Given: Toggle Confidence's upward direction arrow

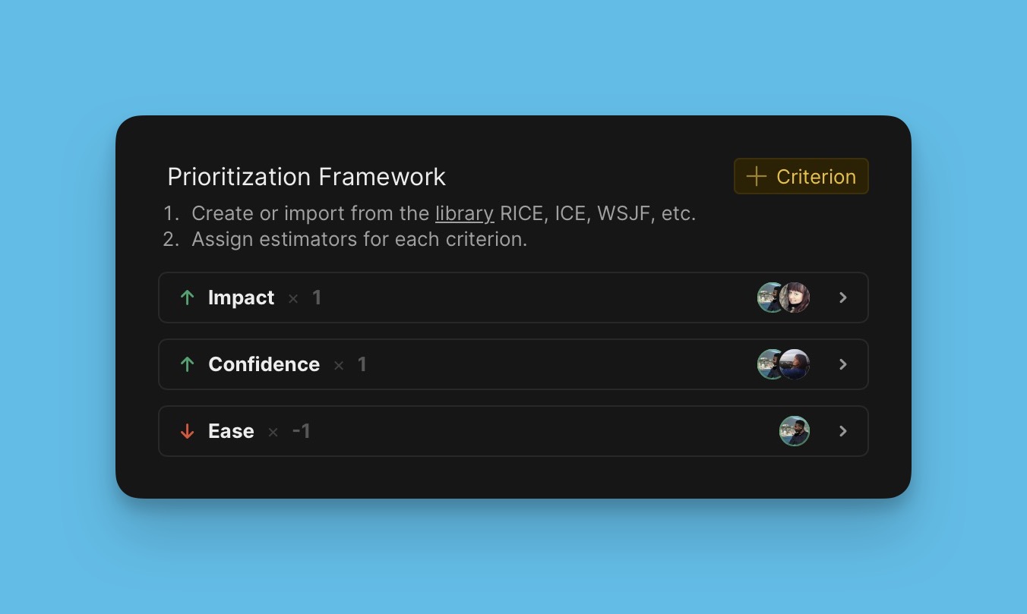Looking at the screenshot, I should pyautogui.click(x=187, y=364).
